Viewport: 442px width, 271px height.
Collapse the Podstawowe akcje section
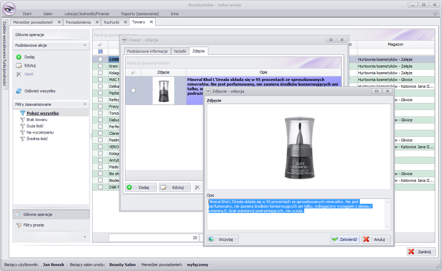tap(84, 45)
